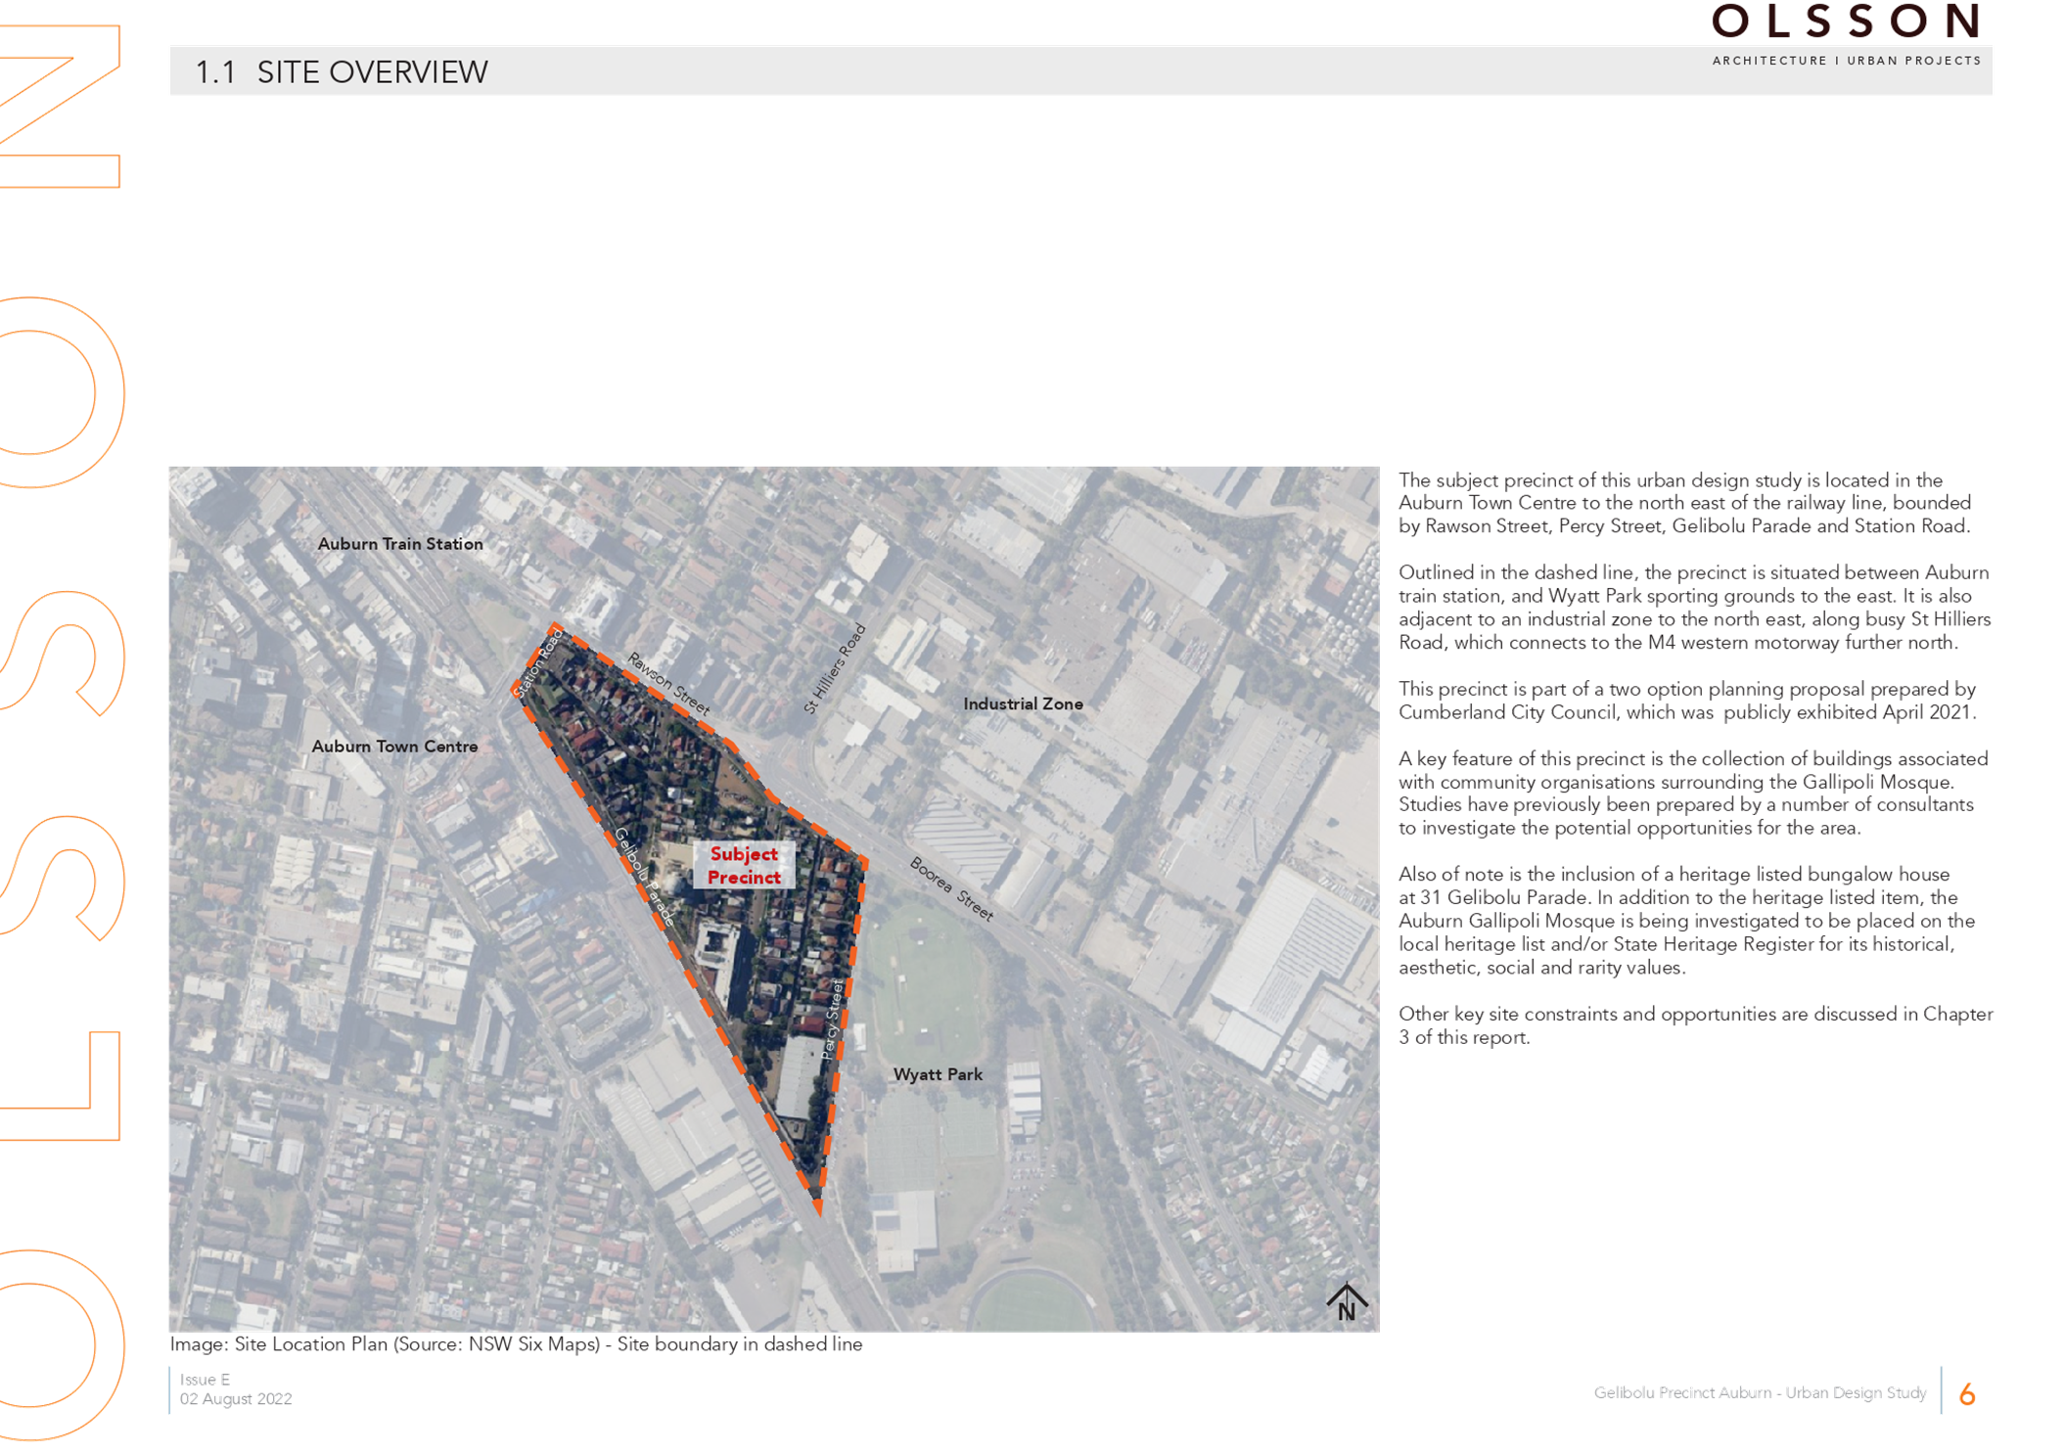The width and height of the screenshot is (2064, 1452).
Task: Click the St Hilliers Road label
Action: tap(835, 669)
